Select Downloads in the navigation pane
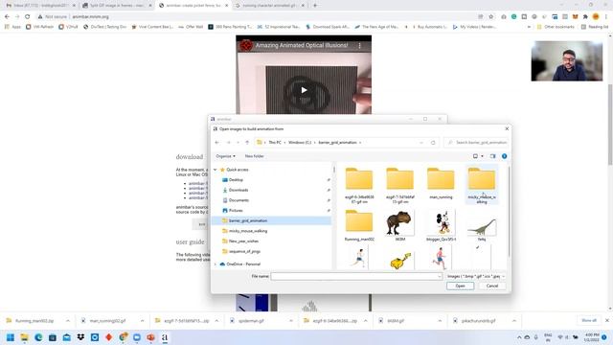 coord(238,190)
